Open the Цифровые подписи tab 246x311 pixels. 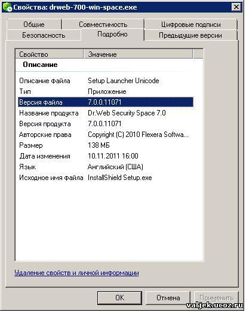tap(190, 25)
